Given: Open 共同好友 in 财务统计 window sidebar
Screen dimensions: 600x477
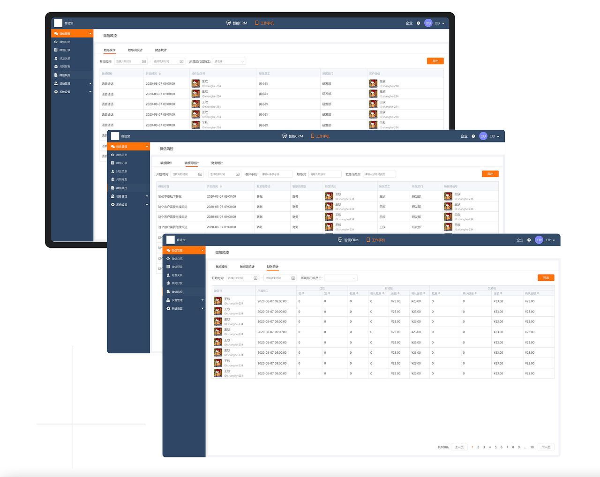Looking at the screenshot, I should click(x=177, y=283).
